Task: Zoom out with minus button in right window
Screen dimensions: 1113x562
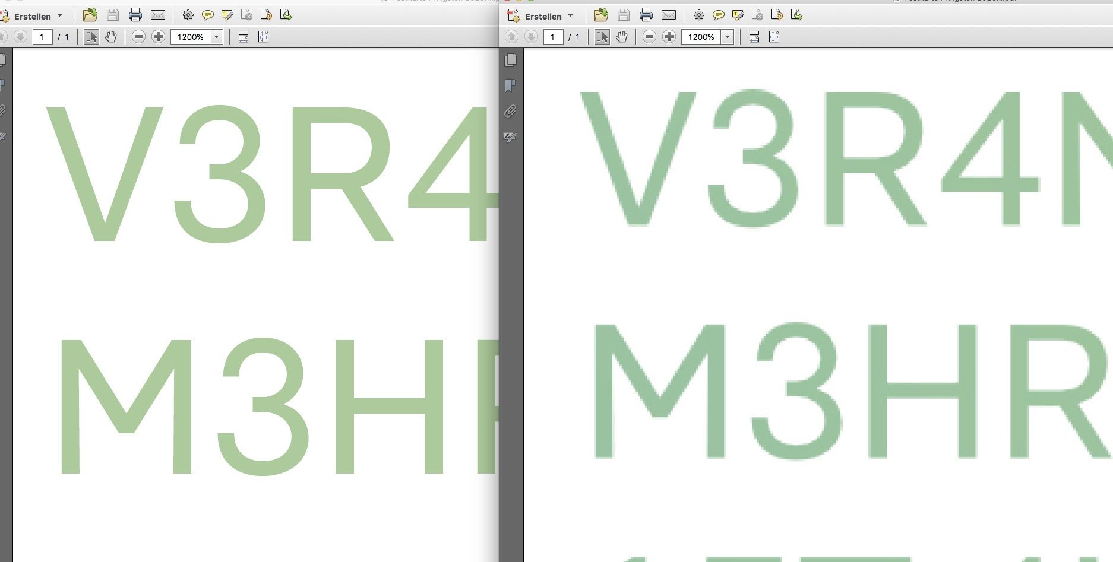Action: click(649, 37)
